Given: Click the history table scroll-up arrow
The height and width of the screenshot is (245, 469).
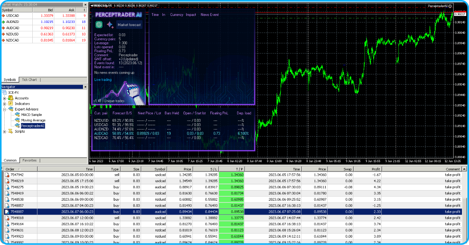Looking at the screenshot, I should point(464,169).
